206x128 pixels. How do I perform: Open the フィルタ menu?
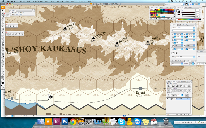[60, 1]
